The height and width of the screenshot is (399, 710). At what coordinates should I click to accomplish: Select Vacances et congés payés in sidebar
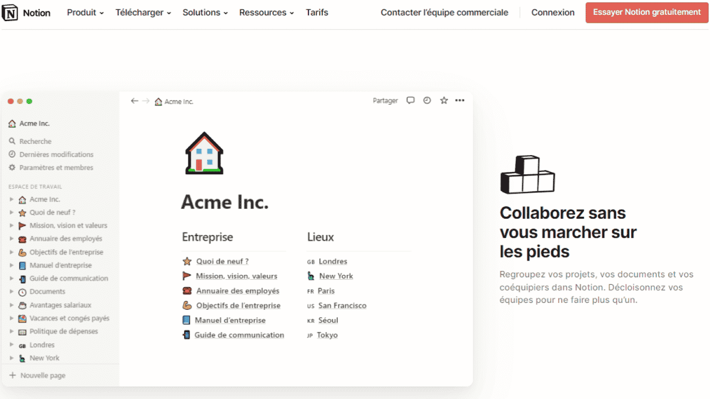[69, 318]
